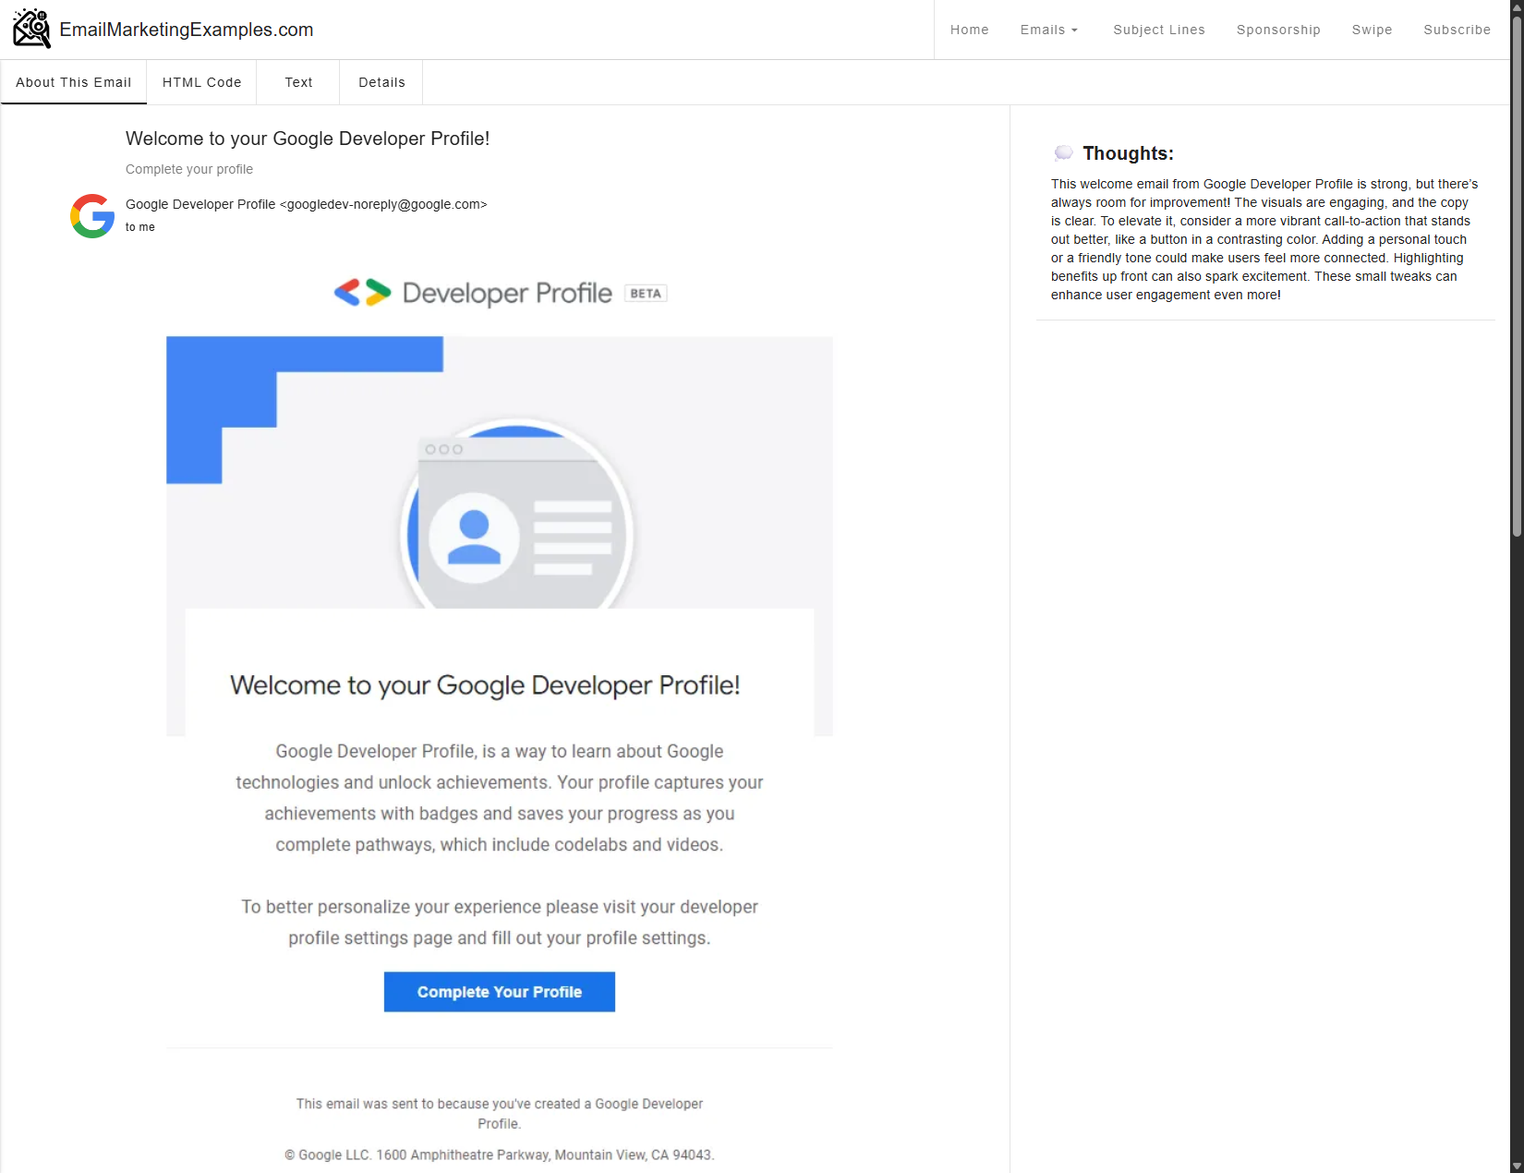The image size is (1524, 1173).
Task: Click the Complete Your Profile button
Action: click(500, 992)
